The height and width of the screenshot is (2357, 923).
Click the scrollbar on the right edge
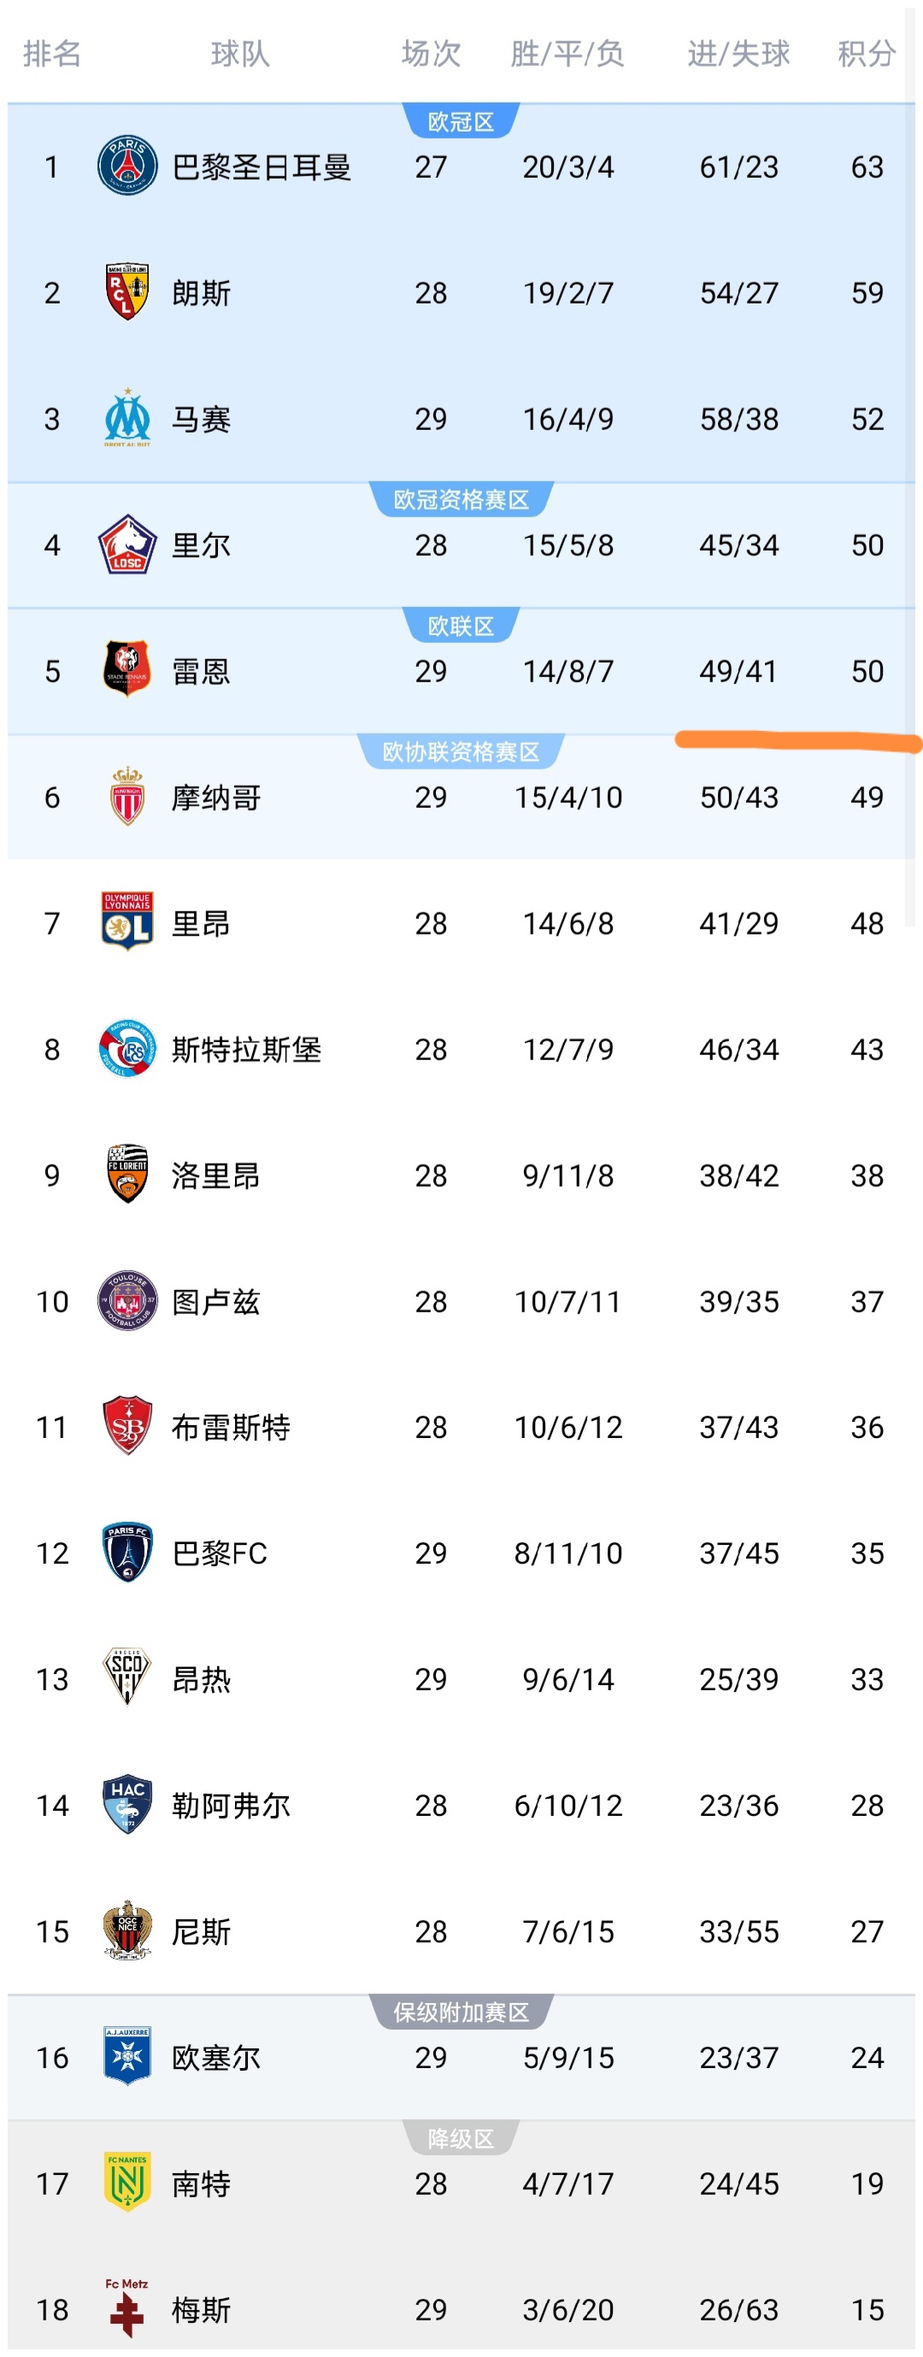point(909,457)
